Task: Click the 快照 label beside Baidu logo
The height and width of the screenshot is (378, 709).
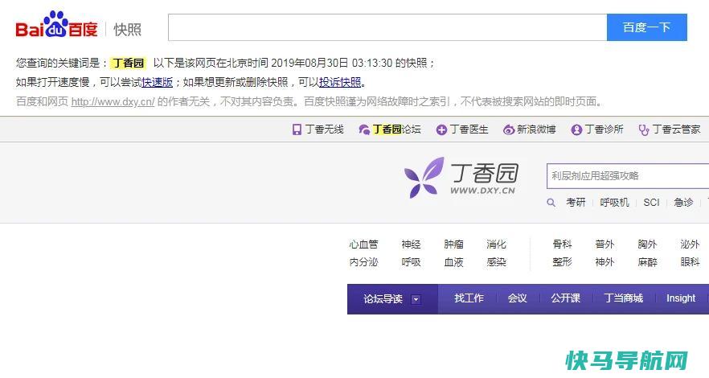Action: click(x=127, y=30)
